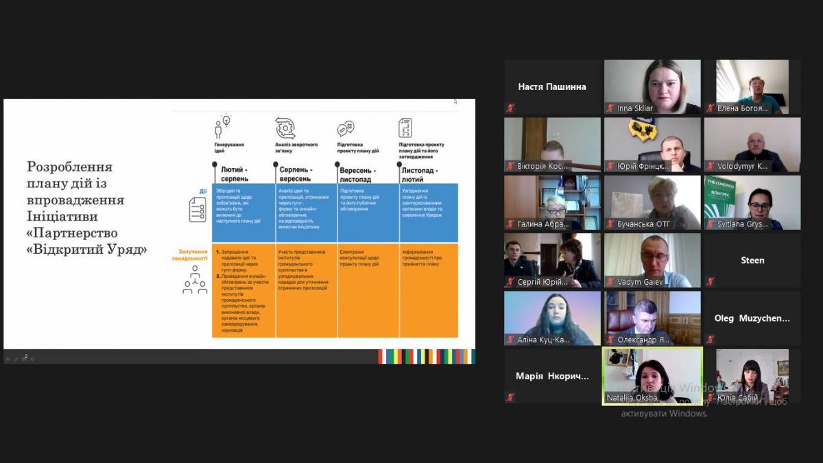Click the feedback analysis gear icon on slide

point(285,128)
